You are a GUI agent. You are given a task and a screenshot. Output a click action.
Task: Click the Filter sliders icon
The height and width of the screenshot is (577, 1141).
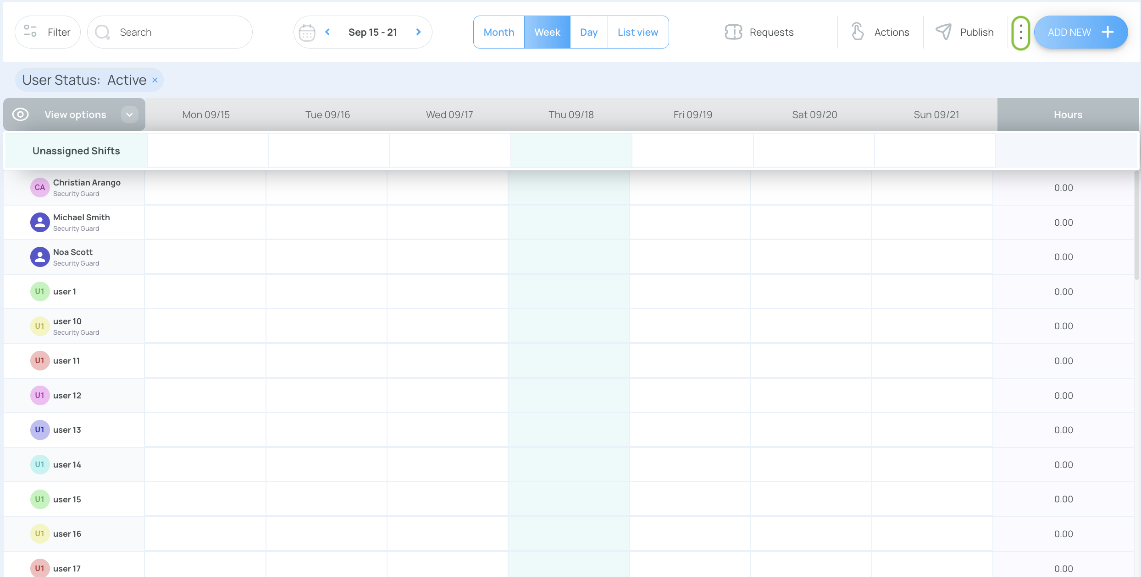[x=30, y=32]
